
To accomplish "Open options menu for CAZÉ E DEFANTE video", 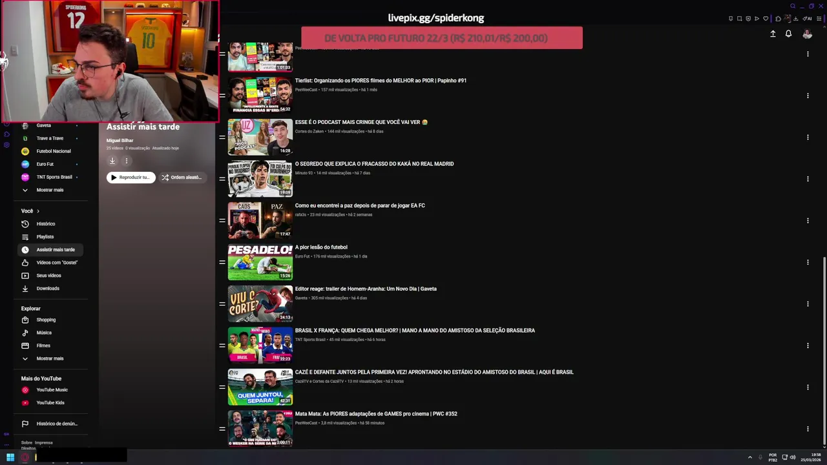I will pyautogui.click(x=808, y=387).
